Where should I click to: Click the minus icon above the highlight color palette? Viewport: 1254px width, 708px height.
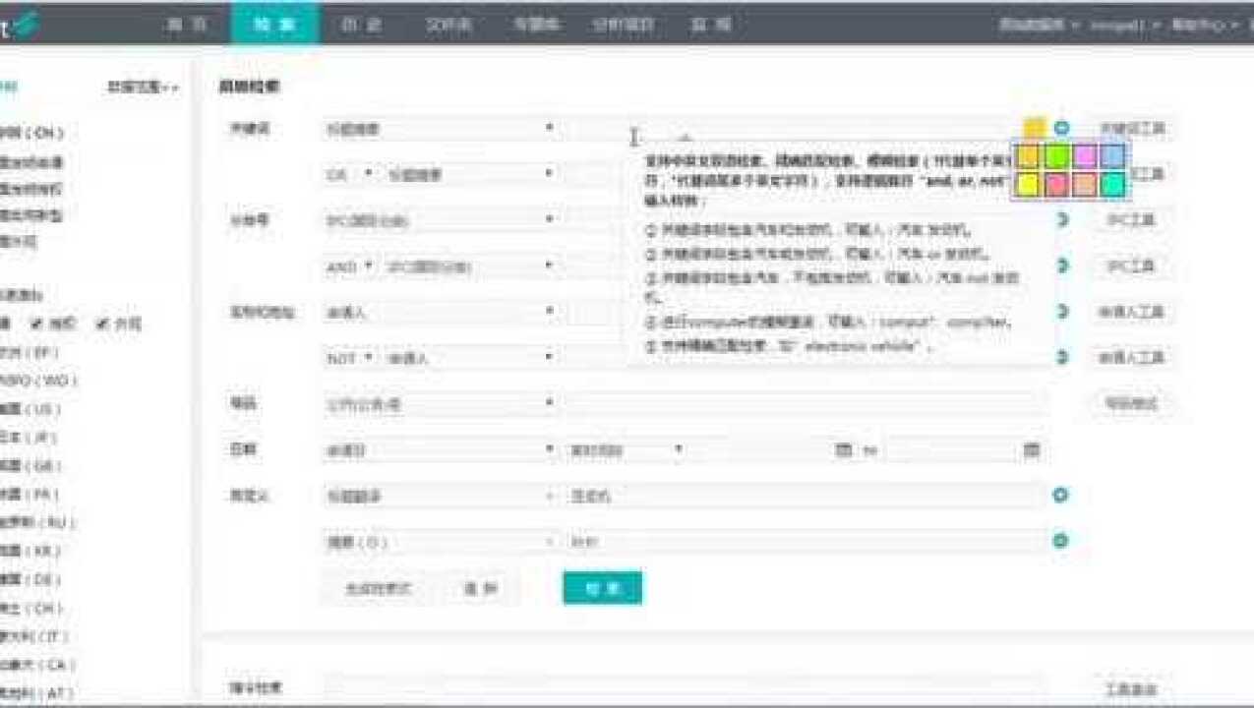click(x=1060, y=126)
